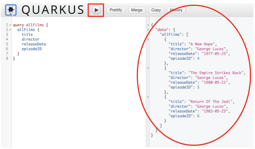Run the query with the play button
Viewport: 255px width, 149px height.
pos(96,10)
